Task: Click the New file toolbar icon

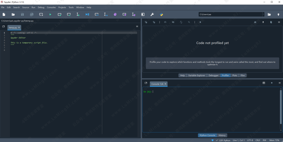Action: point(4,14)
